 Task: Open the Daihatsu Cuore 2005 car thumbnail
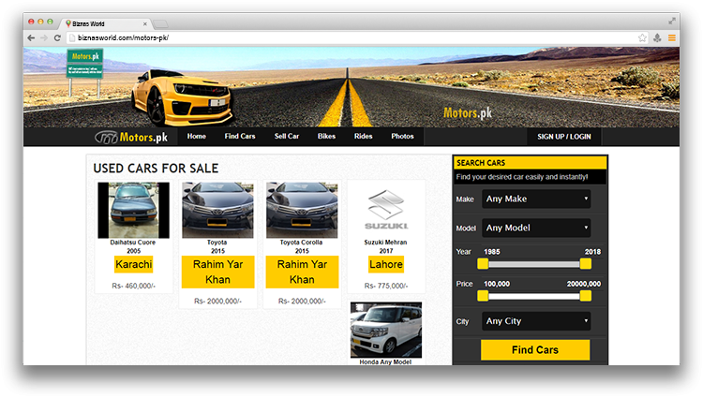click(133, 210)
